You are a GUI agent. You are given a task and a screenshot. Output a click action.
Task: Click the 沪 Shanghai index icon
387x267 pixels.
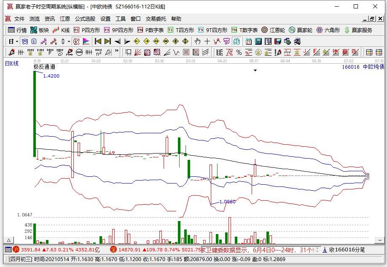[16, 250]
